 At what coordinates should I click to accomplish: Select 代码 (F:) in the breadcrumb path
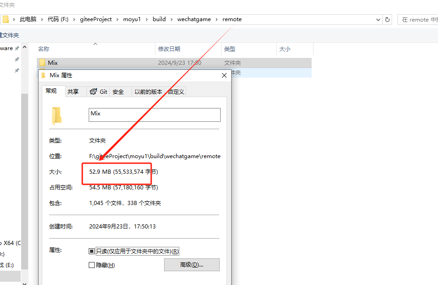point(58,19)
